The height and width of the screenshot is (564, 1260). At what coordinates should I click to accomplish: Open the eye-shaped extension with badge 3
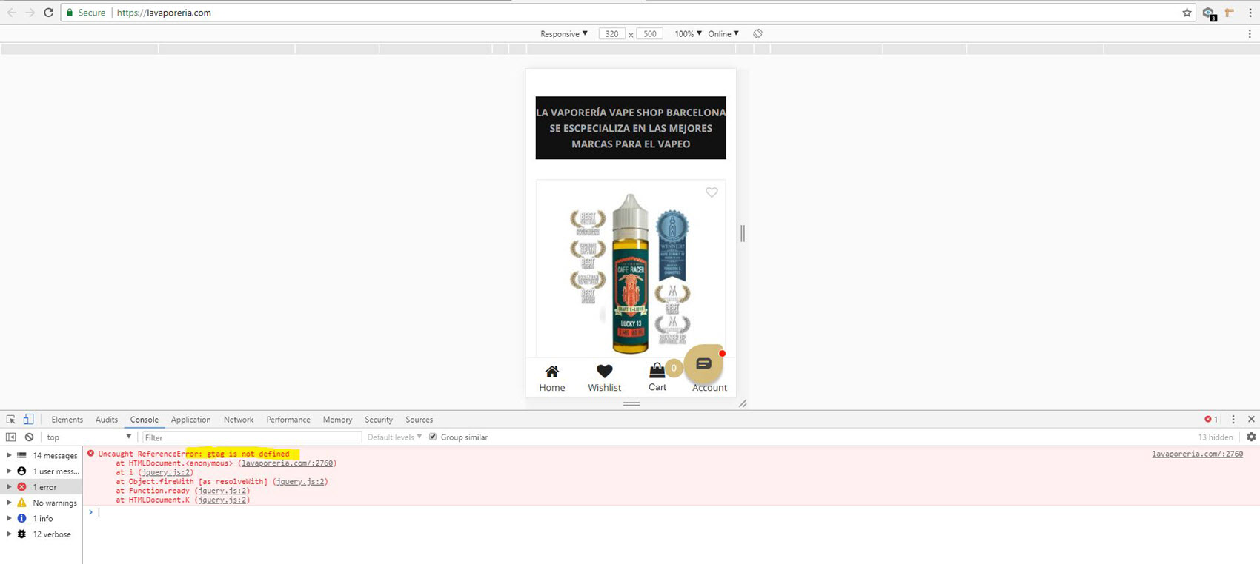(x=1209, y=13)
